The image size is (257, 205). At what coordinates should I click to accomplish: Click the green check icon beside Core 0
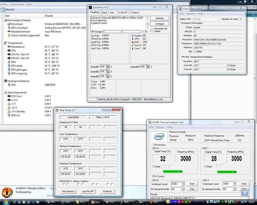coord(133,45)
